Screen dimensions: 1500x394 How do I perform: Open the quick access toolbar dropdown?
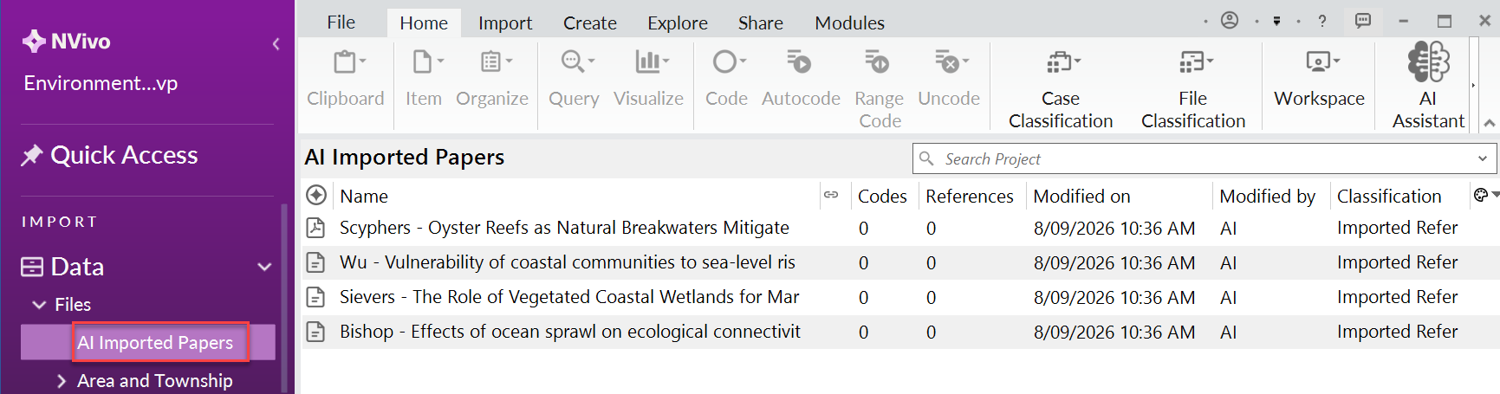(x=1276, y=21)
